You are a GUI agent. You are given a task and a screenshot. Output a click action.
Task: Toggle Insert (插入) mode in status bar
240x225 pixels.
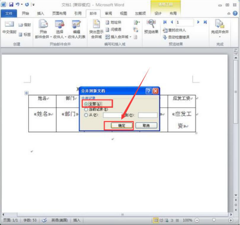pyautogui.click(x=77, y=220)
